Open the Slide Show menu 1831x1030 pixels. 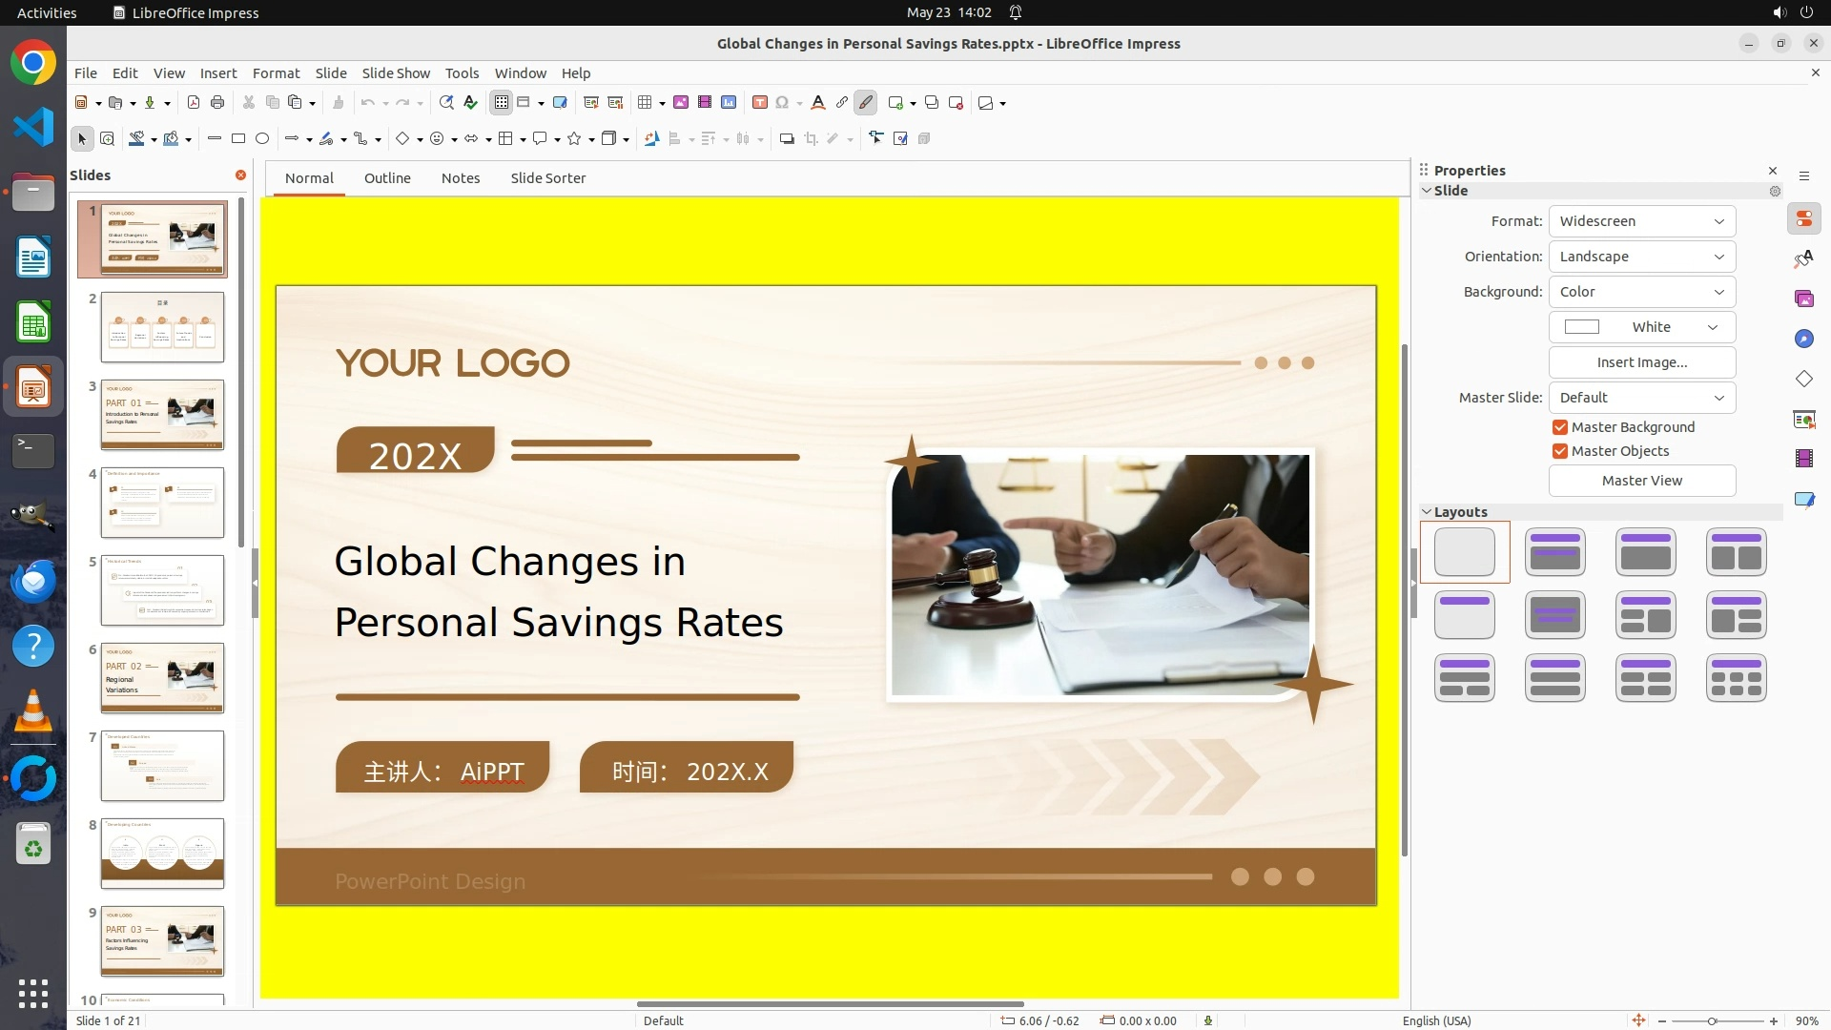click(396, 73)
